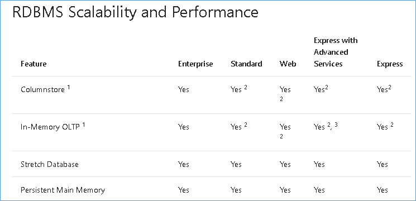416x201 pixels.
Task: Click Web Yes cell for Persistent Main Memory
Action: coord(285,190)
